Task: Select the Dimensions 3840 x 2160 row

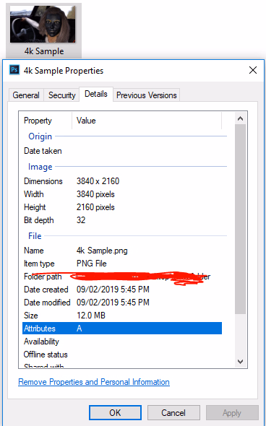Action: coord(122,181)
